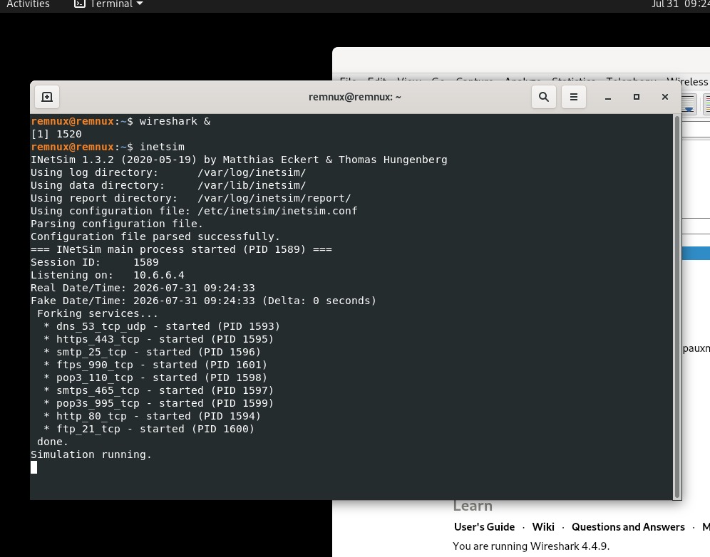This screenshot has height=557, width=710.
Task: Click the data directory path '/var/lib/inetsim/'
Action: (x=252, y=185)
